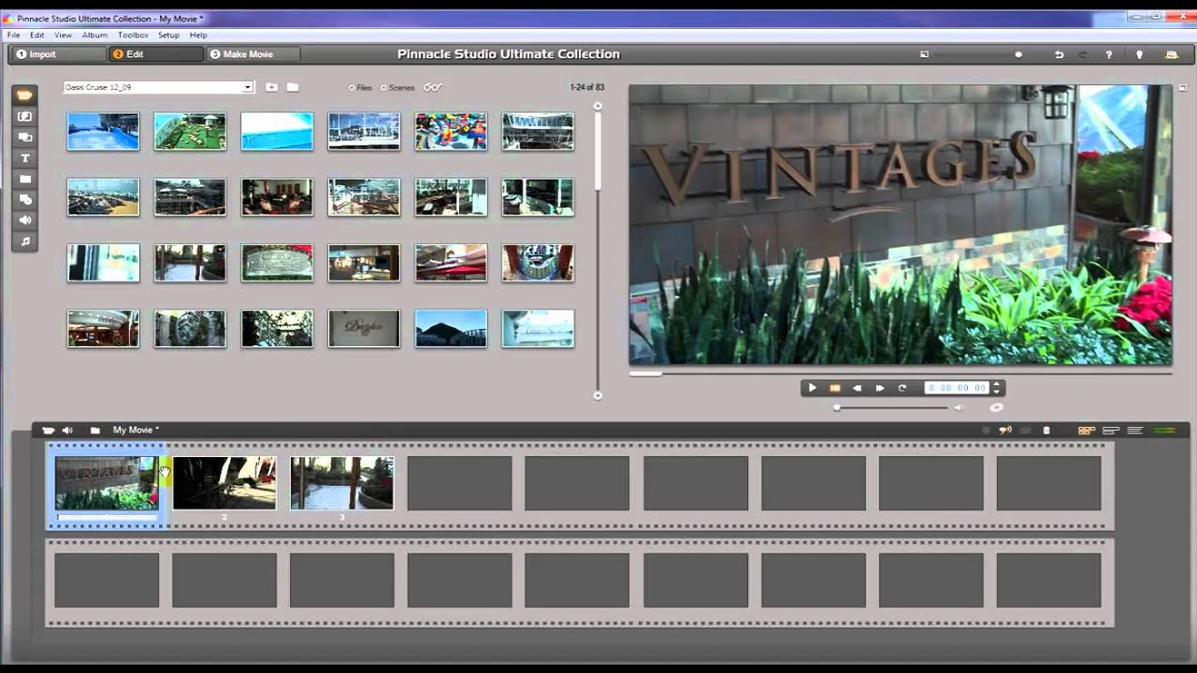Click the timeline scale green slider icon
The height and width of the screenshot is (673, 1197).
(1164, 430)
